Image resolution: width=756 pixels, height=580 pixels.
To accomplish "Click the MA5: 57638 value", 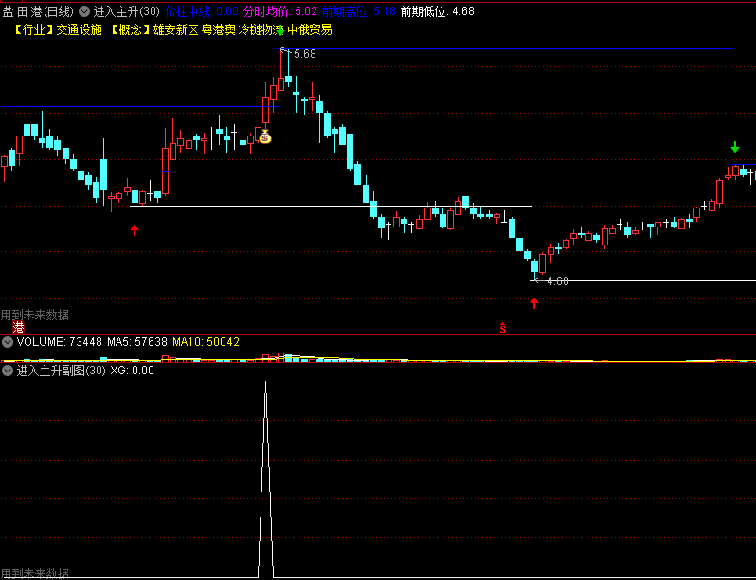I will tap(137, 342).
